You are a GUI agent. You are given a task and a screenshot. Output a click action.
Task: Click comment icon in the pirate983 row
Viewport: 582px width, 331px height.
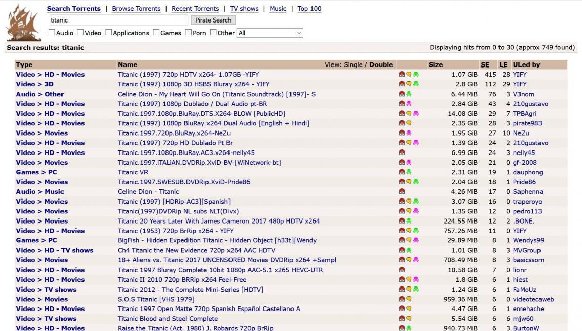409,123
